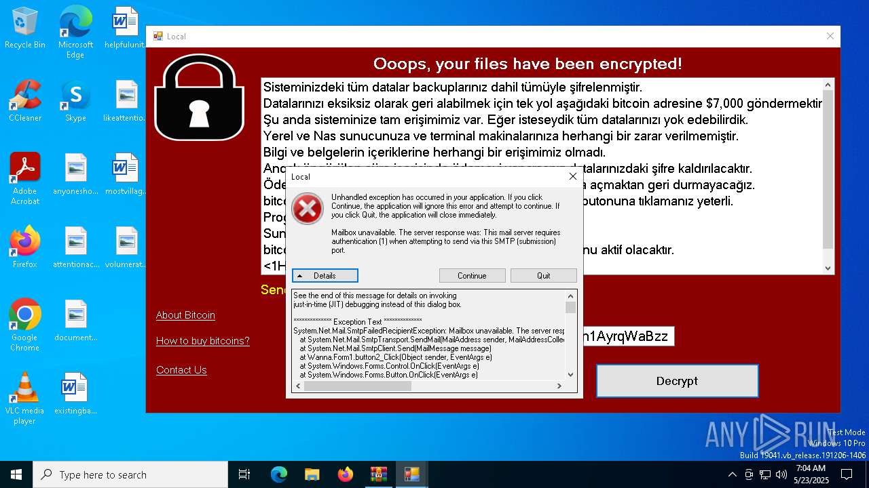Click ransom note scrollbar down arrow

(x=828, y=268)
